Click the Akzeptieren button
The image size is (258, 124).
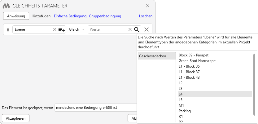(x=15, y=118)
